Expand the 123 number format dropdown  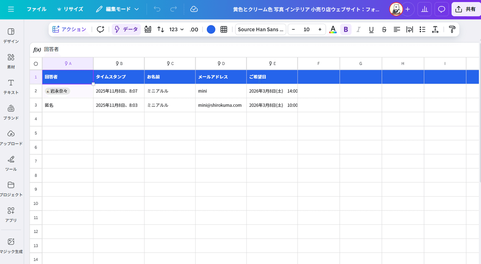point(176,29)
